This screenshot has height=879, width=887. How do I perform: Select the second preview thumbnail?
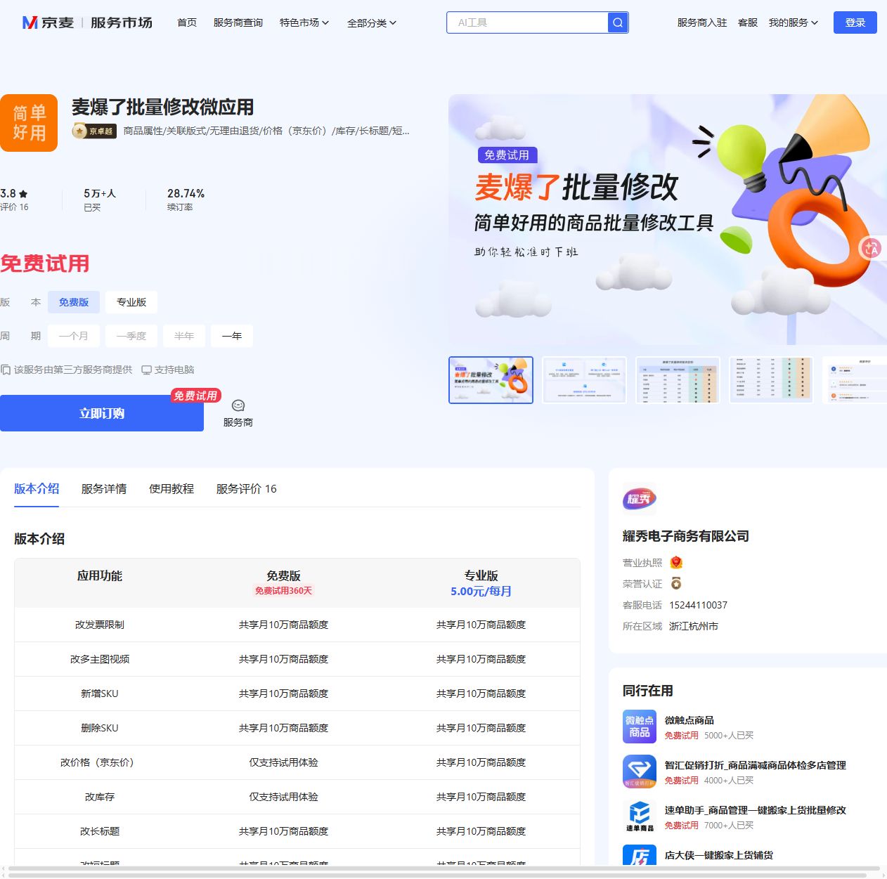click(x=584, y=380)
